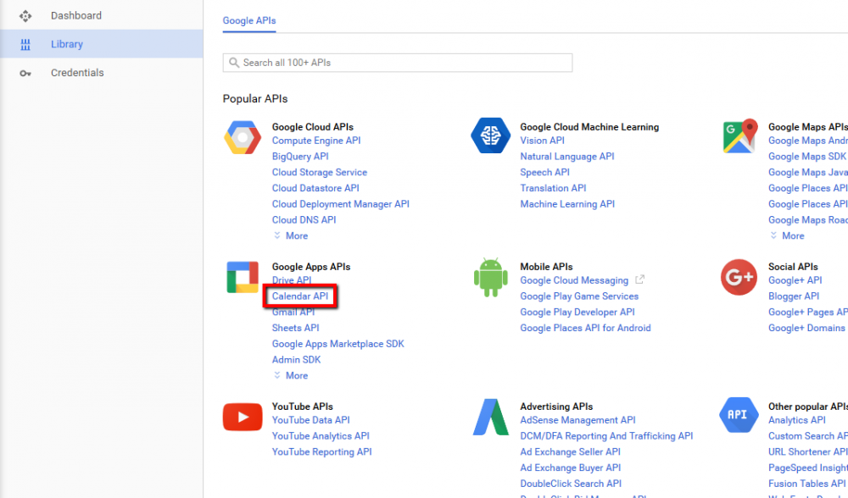This screenshot has width=848, height=498.
Task: Click the Search all 100+ APIs field
Action: click(x=397, y=62)
